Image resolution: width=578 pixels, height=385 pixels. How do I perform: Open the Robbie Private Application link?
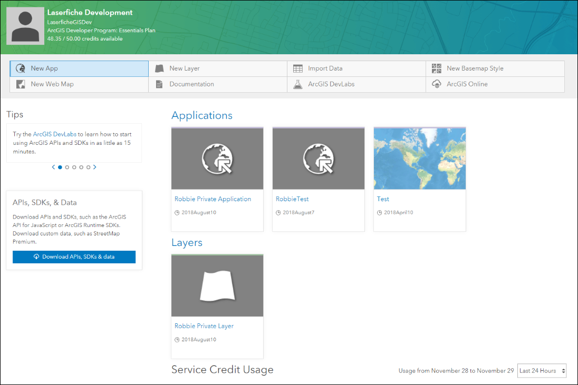pyautogui.click(x=213, y=199)
